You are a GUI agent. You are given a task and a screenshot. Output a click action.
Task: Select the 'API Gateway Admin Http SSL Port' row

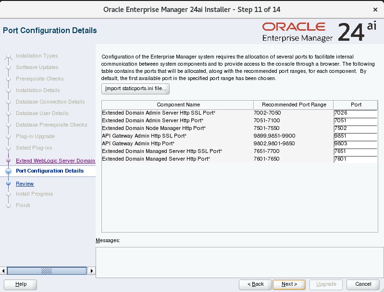239,136
